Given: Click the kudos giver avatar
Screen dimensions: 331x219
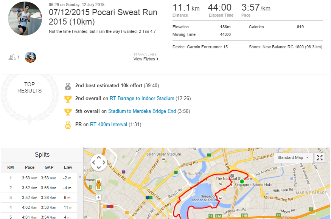Looking at the screenshot, I should tap(30, 57).
